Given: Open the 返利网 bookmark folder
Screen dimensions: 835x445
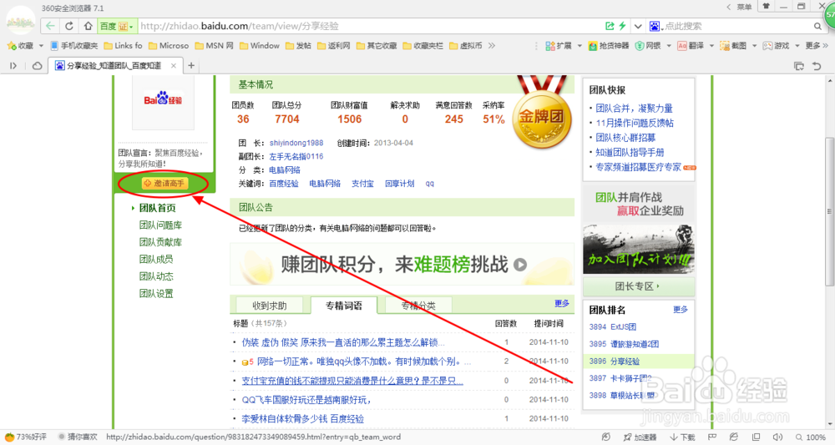Looking at the screenshot, I should (x=333, y=46).
